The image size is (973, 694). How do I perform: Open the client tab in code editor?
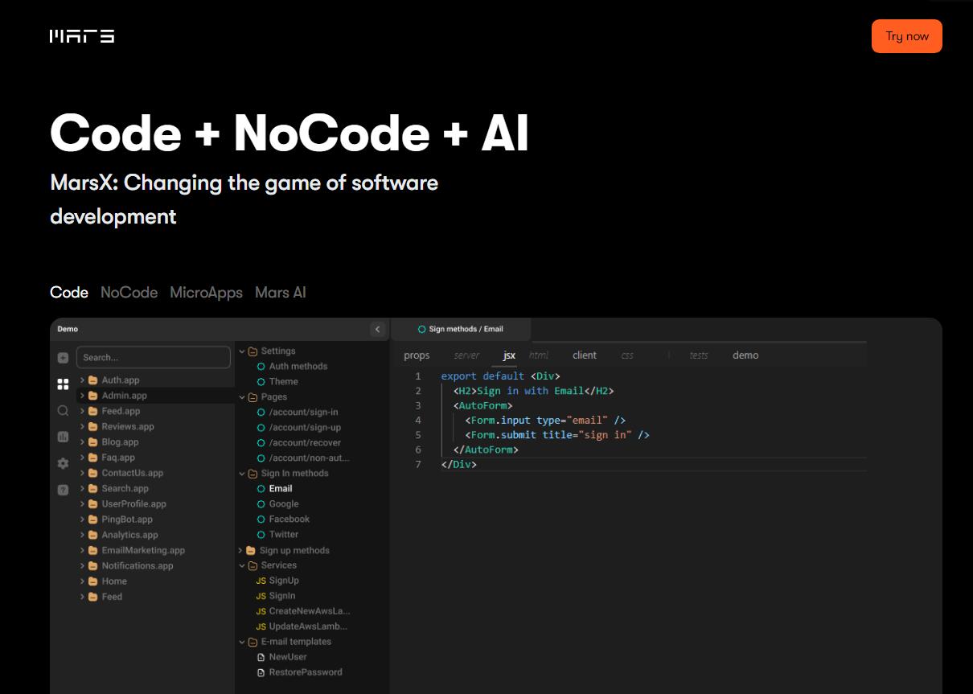[x=585, y=355]
